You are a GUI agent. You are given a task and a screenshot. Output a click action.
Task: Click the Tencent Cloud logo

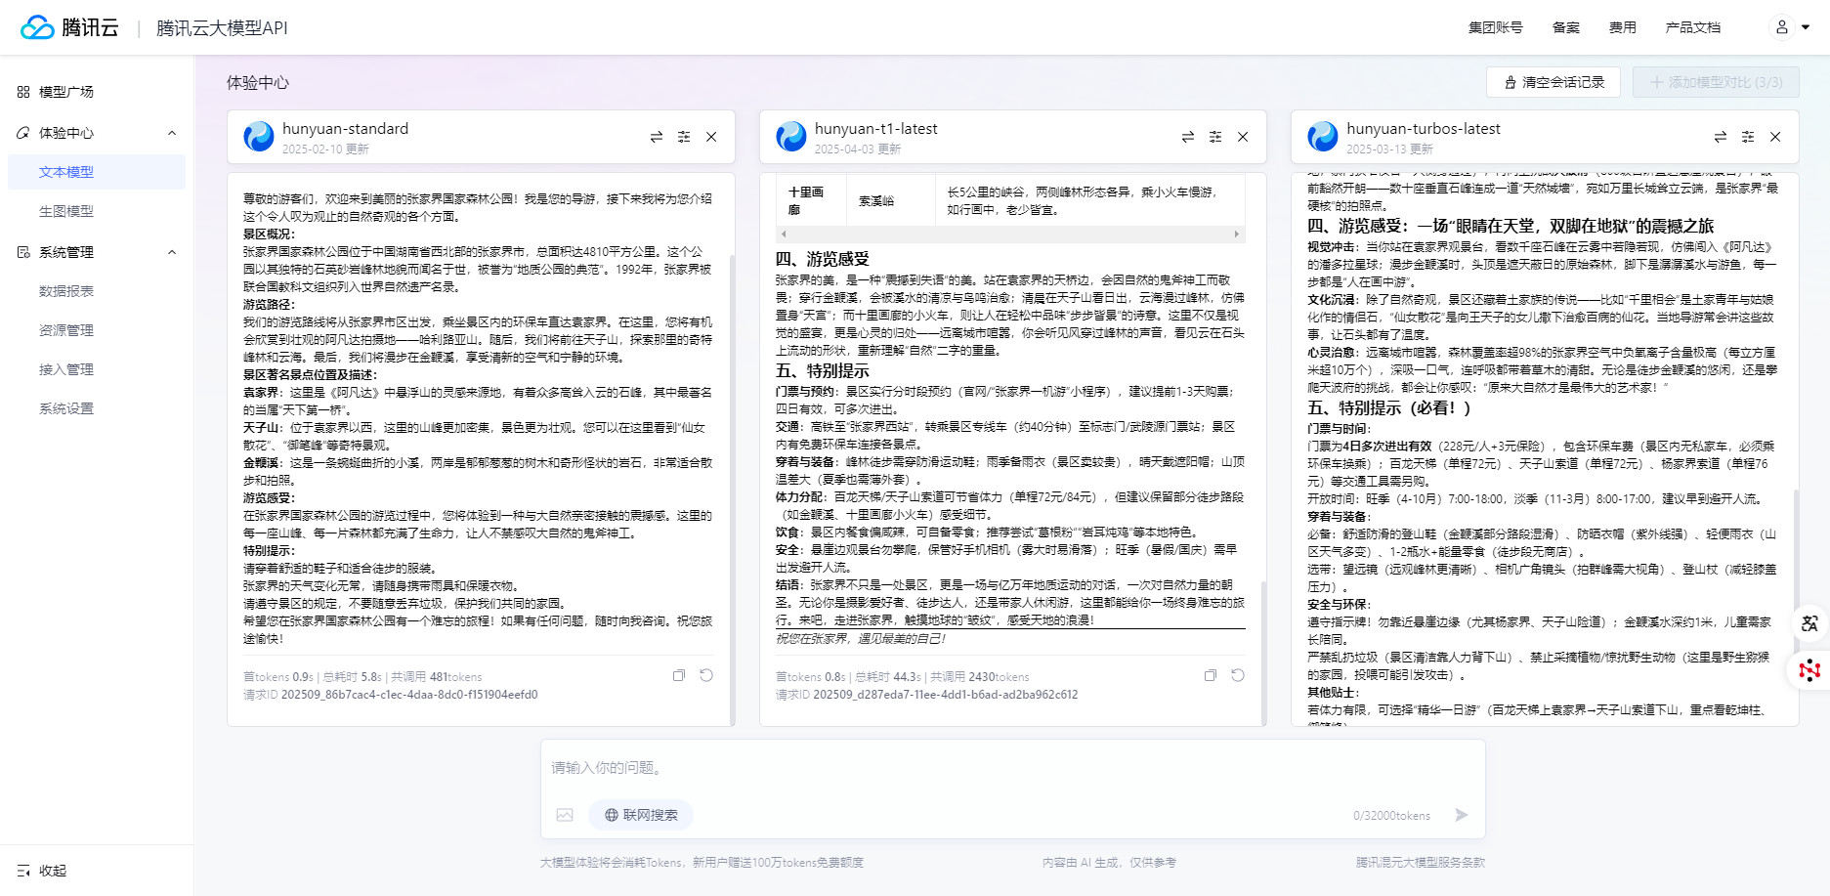[x=69, y=27]
